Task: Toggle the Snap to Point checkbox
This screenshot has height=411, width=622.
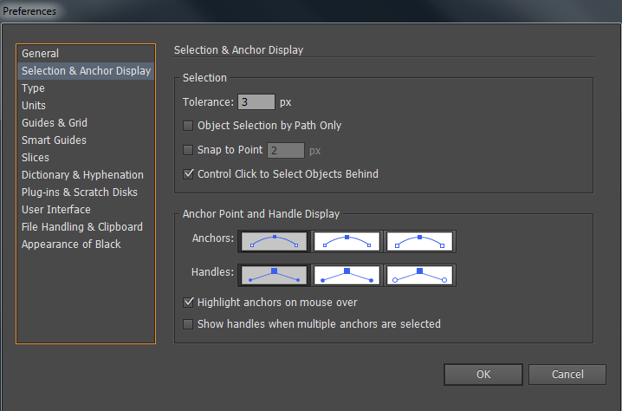Action: (x=189, y=150)
